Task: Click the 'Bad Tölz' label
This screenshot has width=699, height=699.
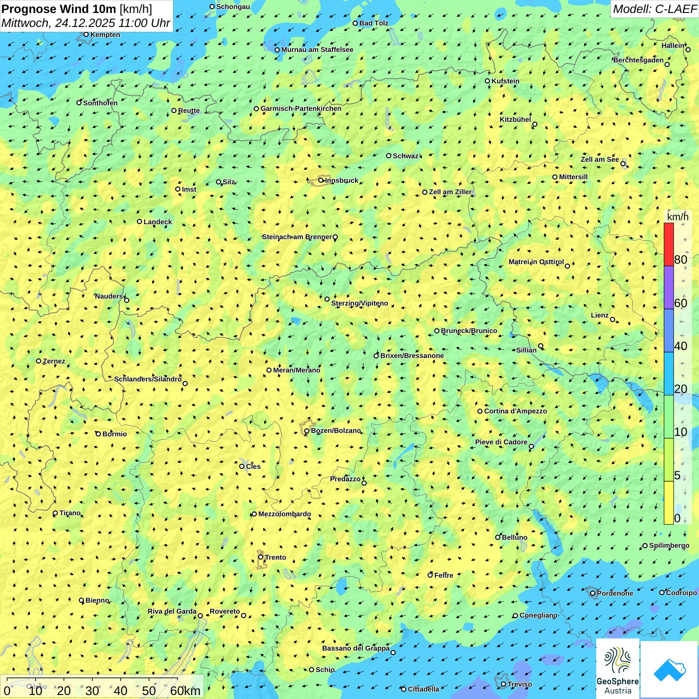Action: tap(373, 23)
